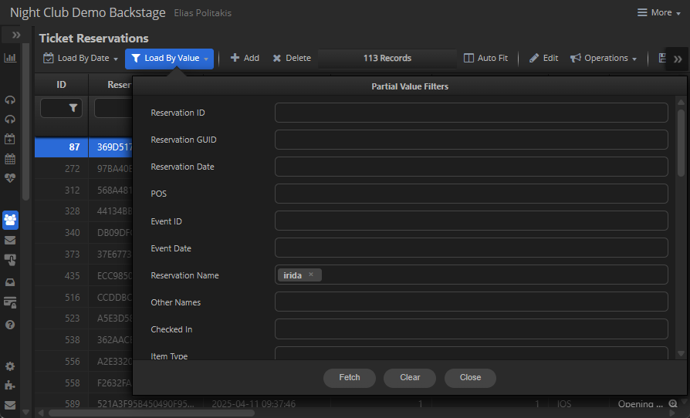The width and height of the screenshot is (690, 418).
Task: Click the calendar-plus icon in the sidebar
Action: coord(10,140)
